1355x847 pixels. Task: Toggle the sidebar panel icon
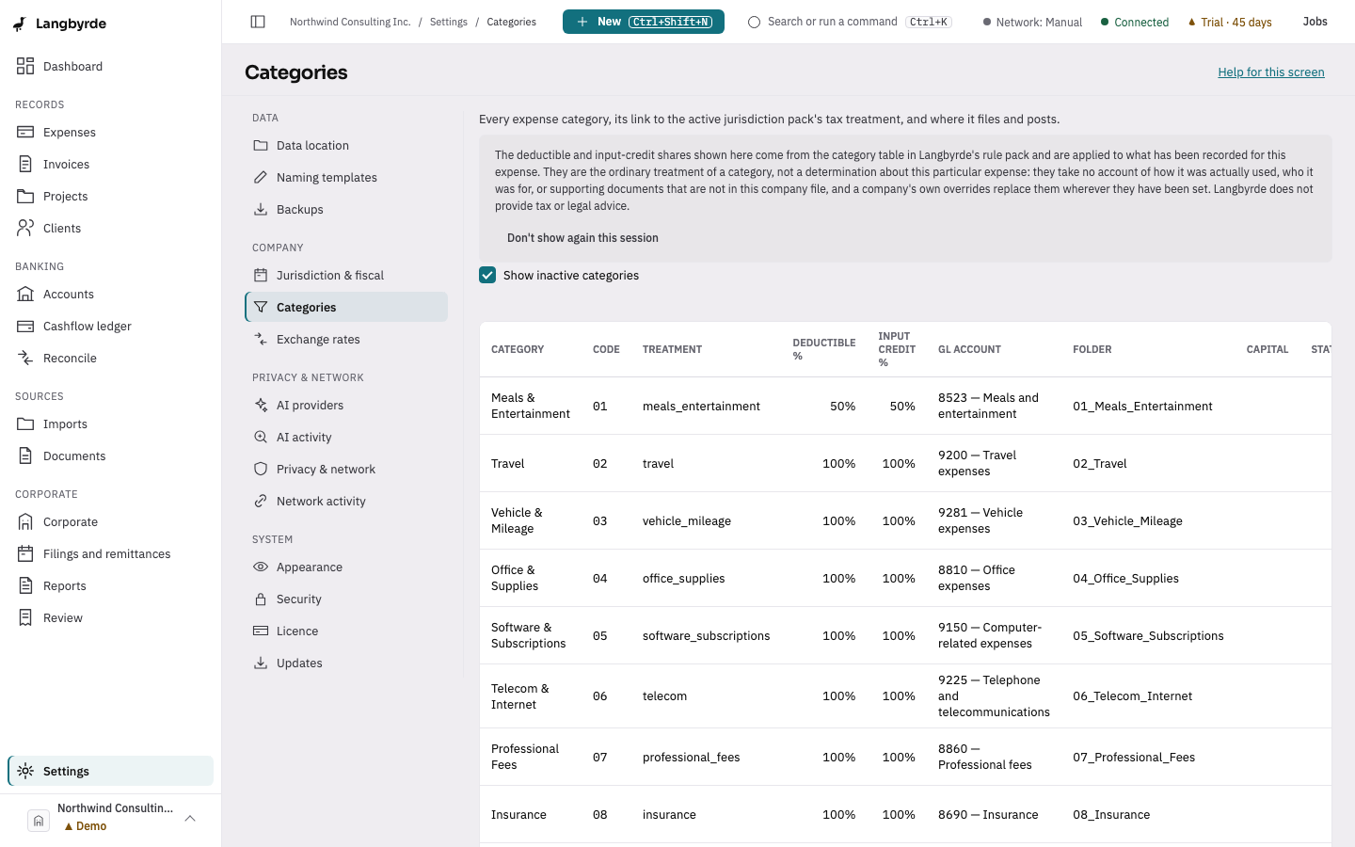click(258, 22)
